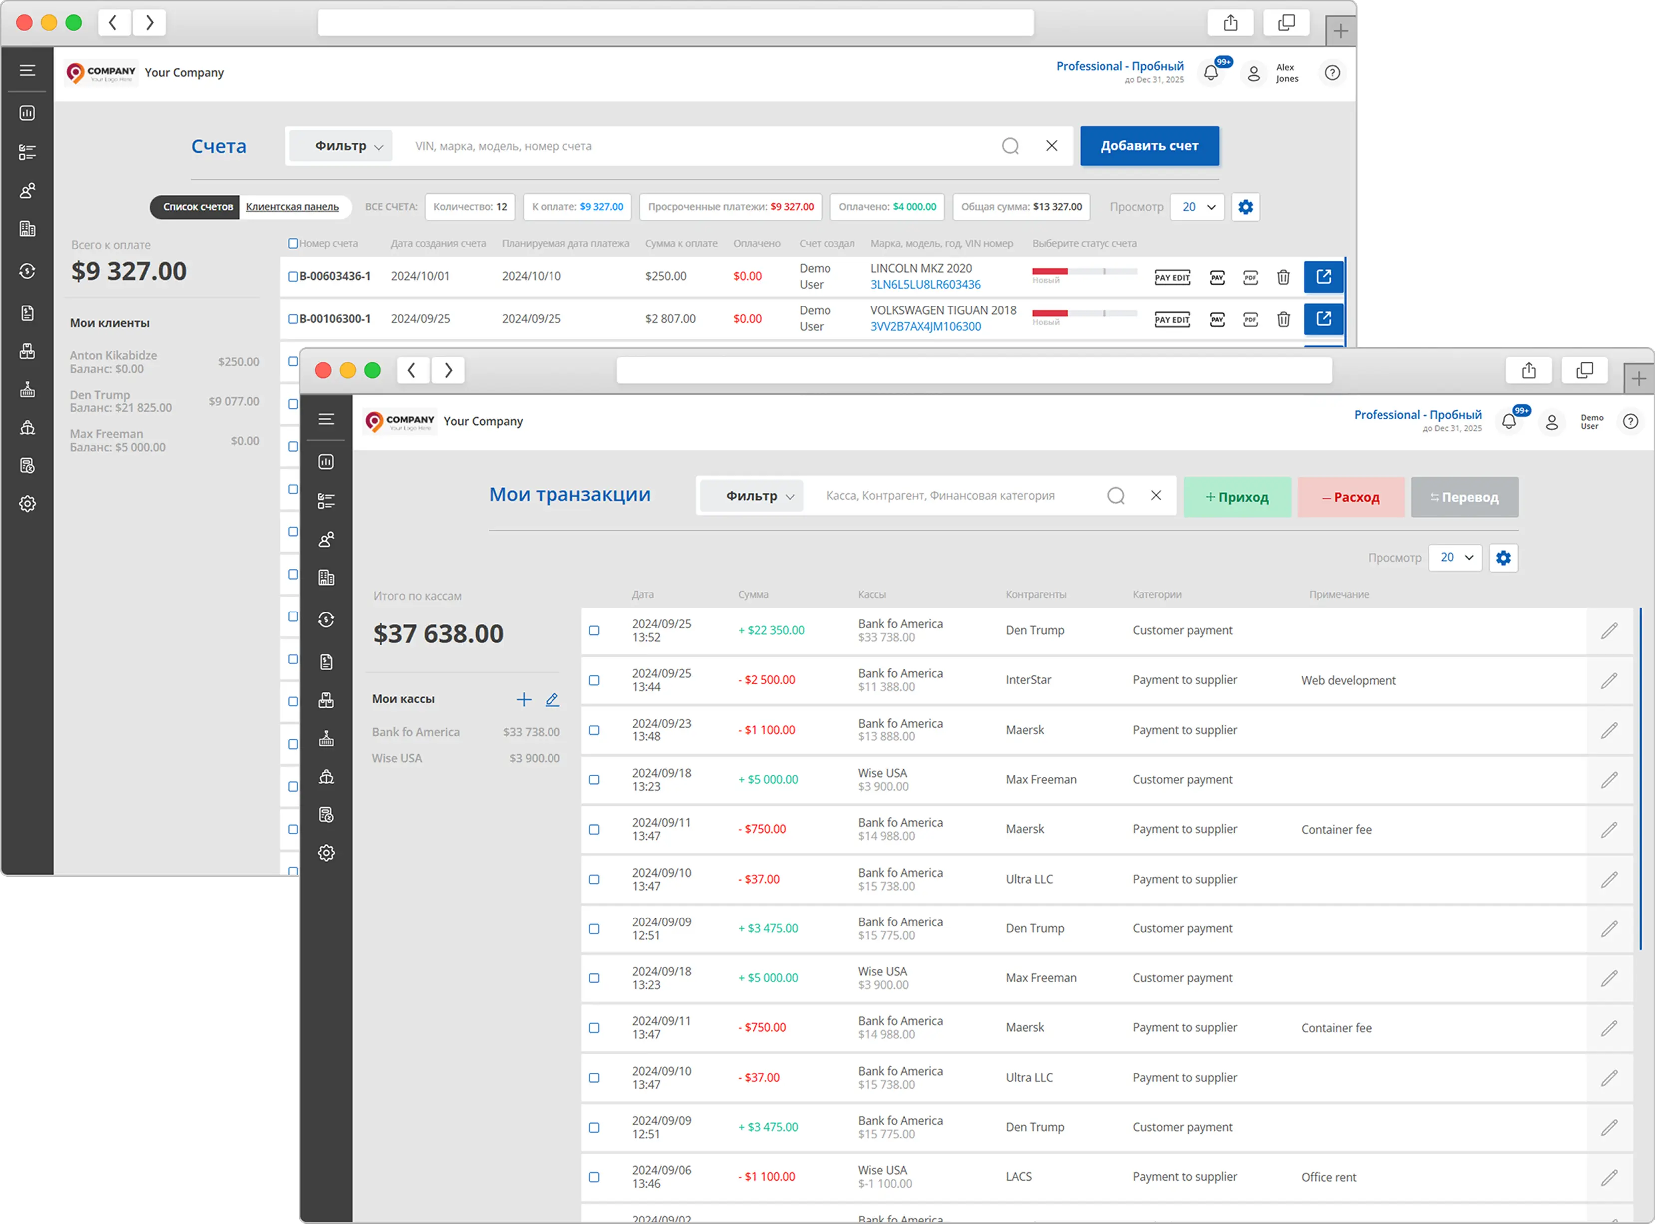This screenshot has height=1224, width=1655.
Task: Expand Фильтр dropdown in invoices window
Action: 341,146
